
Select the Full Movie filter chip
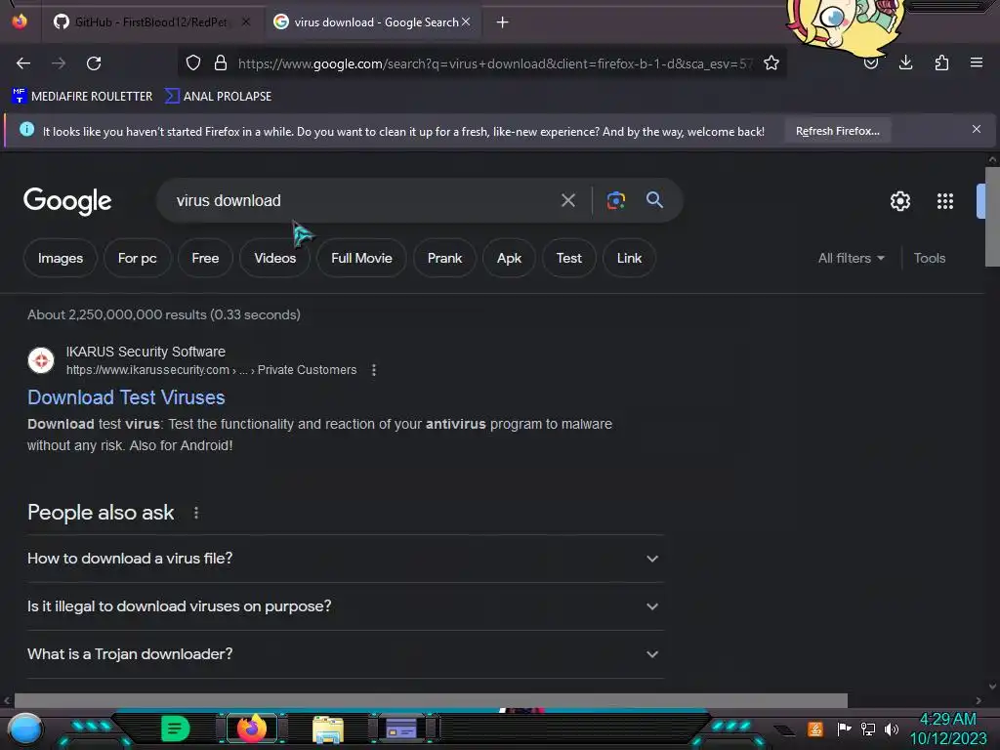[x=361, y=258]
